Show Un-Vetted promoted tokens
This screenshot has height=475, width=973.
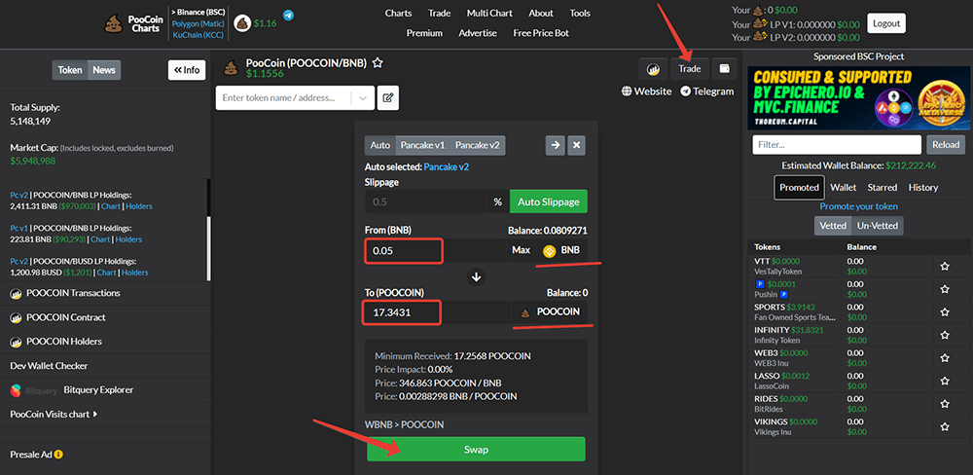[878, 226]
